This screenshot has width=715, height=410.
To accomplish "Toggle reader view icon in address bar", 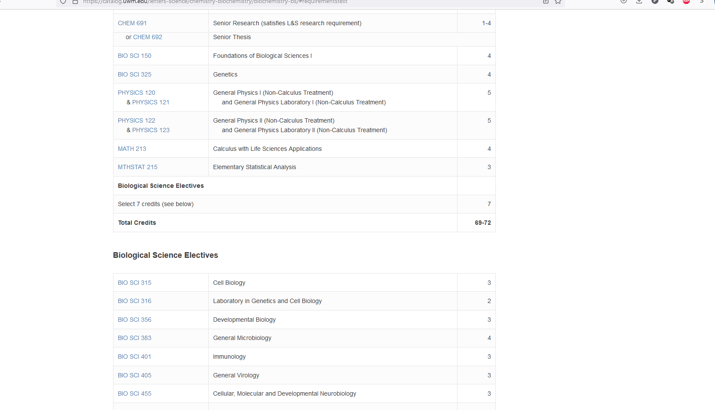I will [546, 2].
